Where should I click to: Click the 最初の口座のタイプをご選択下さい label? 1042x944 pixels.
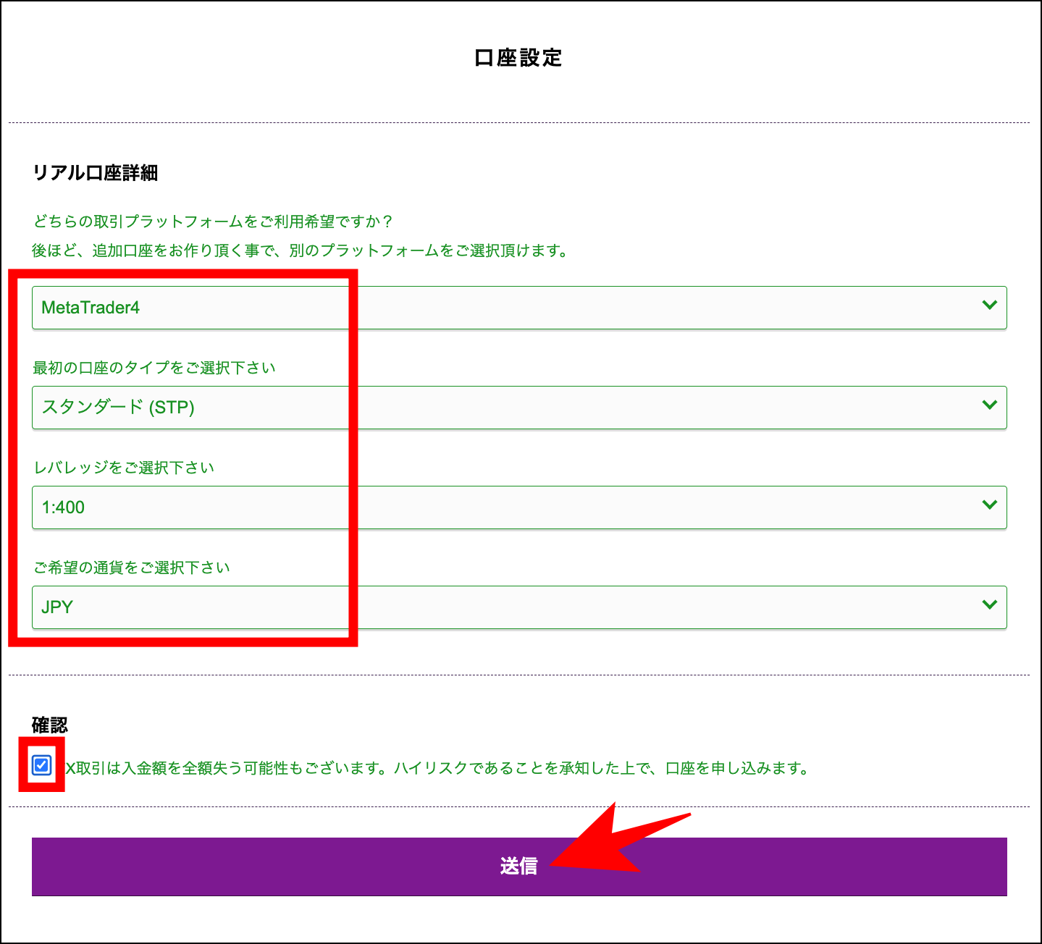click(154, 368)
